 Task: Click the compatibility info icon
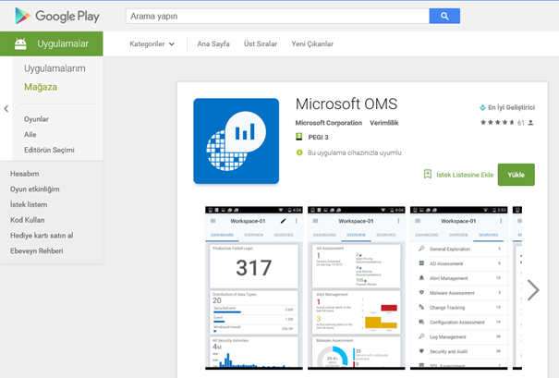coord(299,152)
